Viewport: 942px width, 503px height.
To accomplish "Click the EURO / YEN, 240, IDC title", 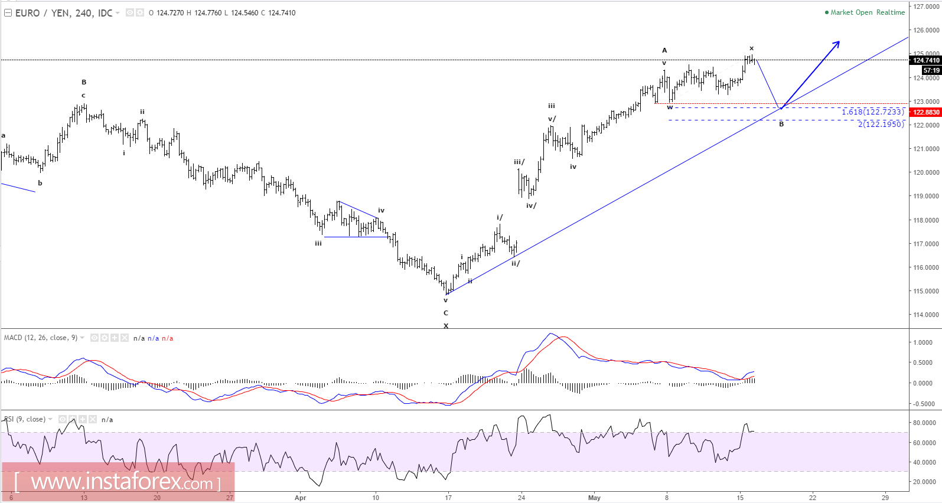I will pyautogui.click(x=64, y=13).
